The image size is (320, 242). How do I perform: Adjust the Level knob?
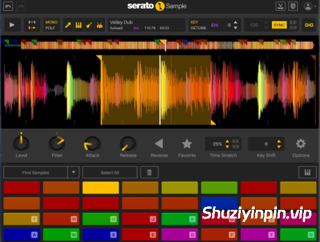click(x=21, y=143)
